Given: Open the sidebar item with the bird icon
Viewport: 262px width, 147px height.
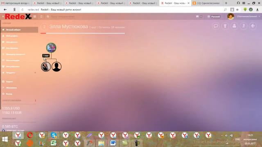Looking at the screenshot, I should (19, 67).
